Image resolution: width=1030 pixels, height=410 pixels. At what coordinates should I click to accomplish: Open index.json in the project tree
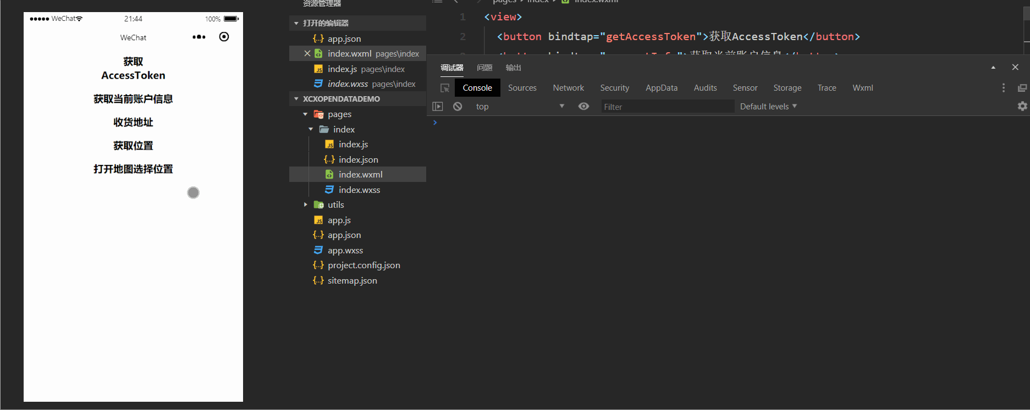click(x=358, y=159)
